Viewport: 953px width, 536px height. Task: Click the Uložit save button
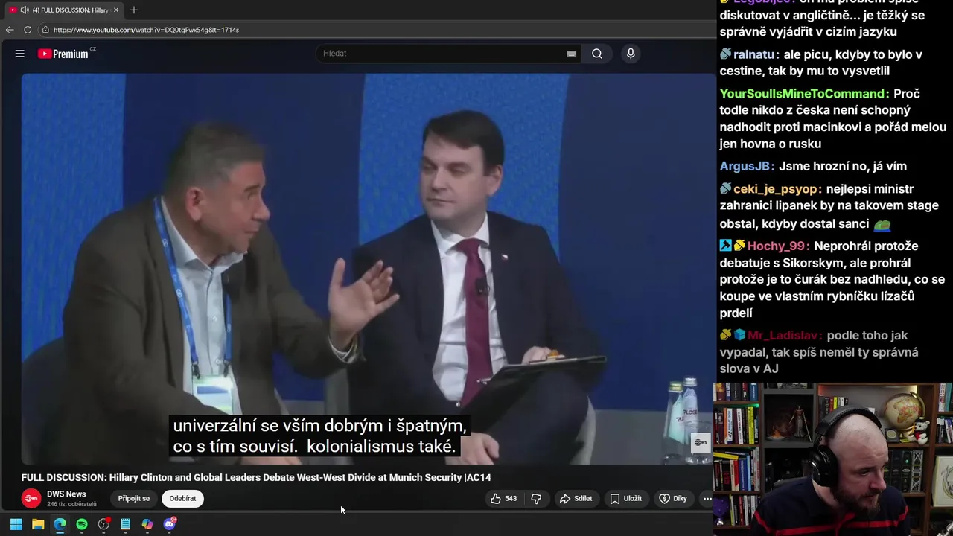click(x=625, y=498)
